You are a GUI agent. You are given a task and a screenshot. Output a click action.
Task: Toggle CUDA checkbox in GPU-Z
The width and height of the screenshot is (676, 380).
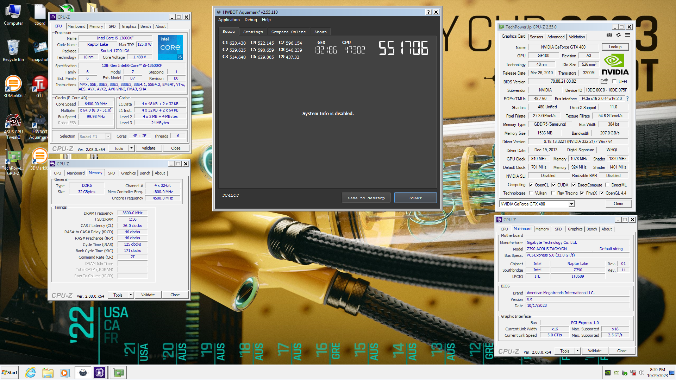click(x=553, y=185)
